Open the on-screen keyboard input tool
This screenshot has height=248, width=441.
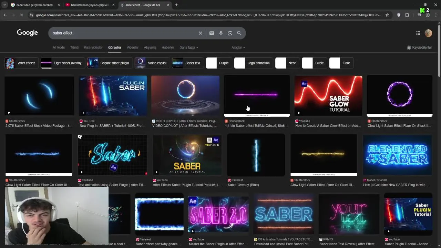tap(212, 33)
